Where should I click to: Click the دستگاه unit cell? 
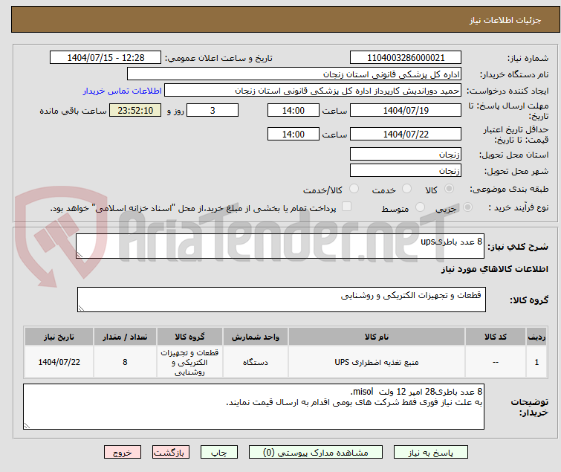256,362
